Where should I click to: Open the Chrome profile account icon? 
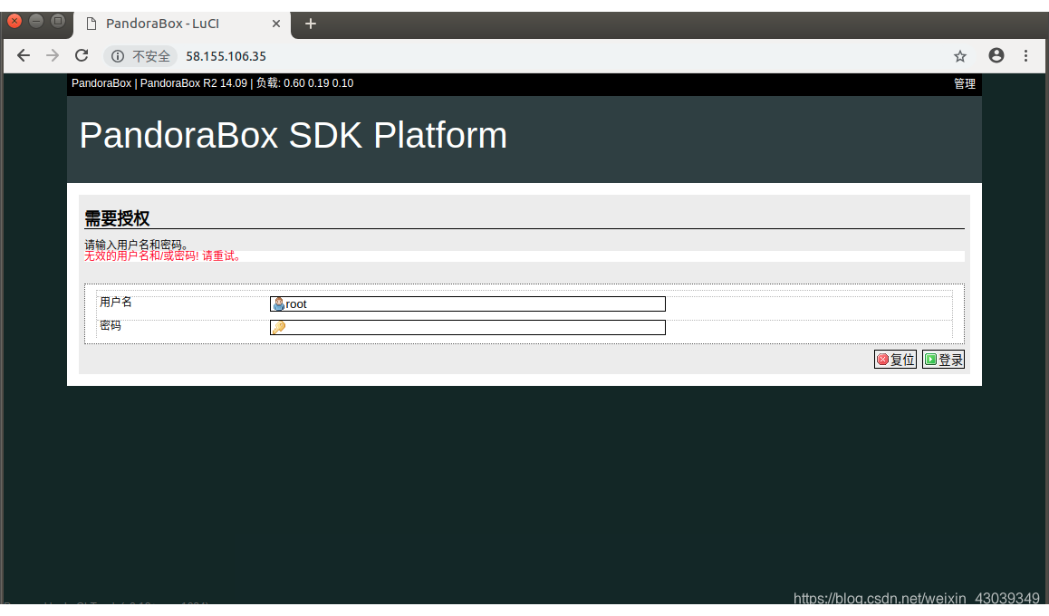coord(996,55)
